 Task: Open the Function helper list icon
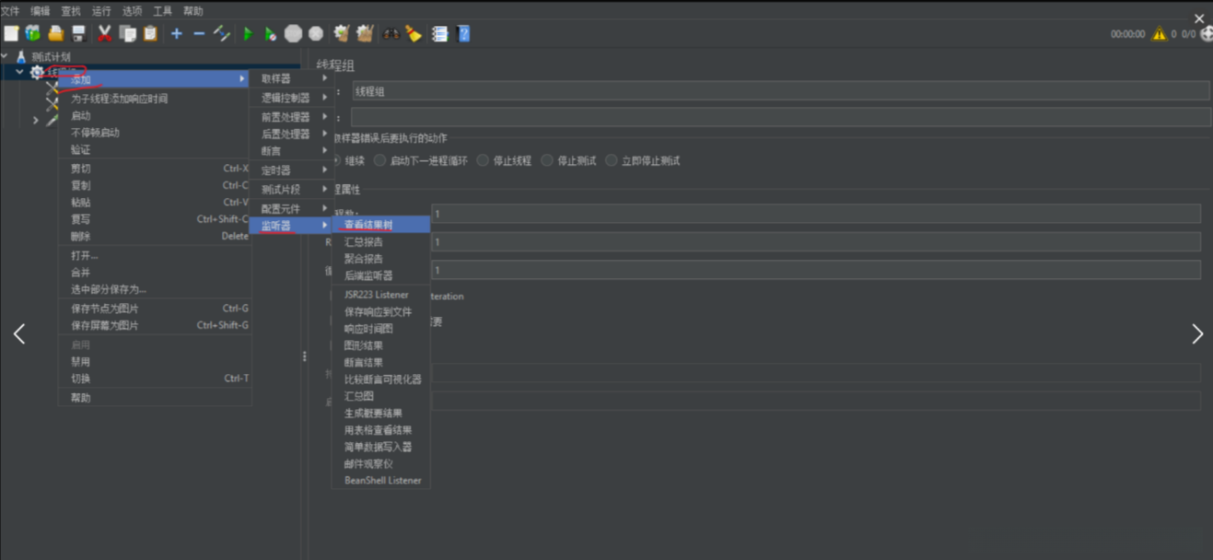coord(440,33)
